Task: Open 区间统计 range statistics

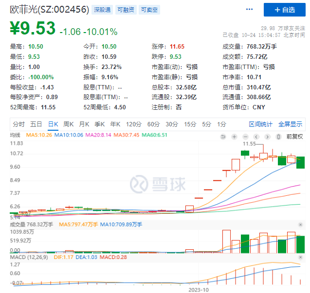Action: coord(260,124)
